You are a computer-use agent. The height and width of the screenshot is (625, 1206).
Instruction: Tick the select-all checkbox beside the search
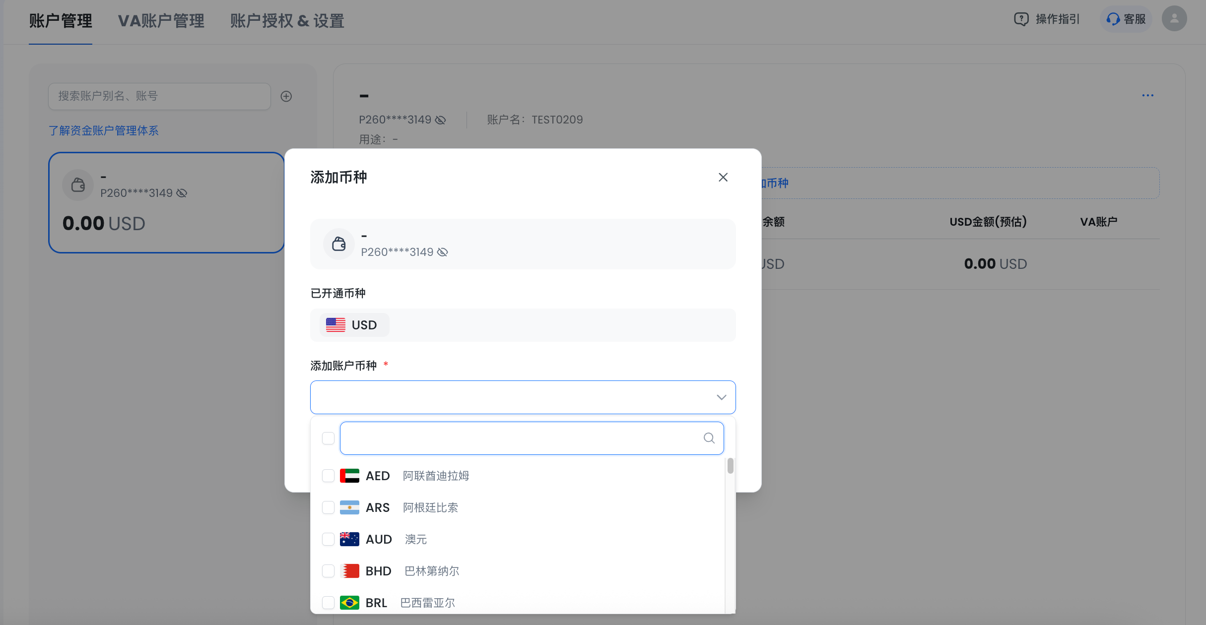328,438
